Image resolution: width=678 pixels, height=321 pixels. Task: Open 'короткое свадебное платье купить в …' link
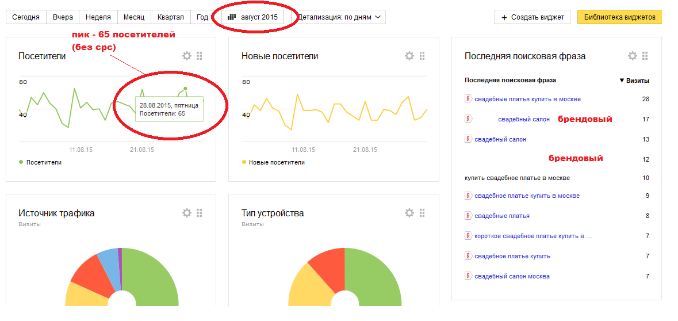[533, 236]
